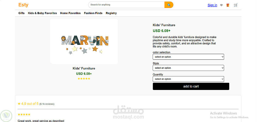The image size is (257, 122).
Task: Open the Quantity dropdown
Action: click(188, 79)
